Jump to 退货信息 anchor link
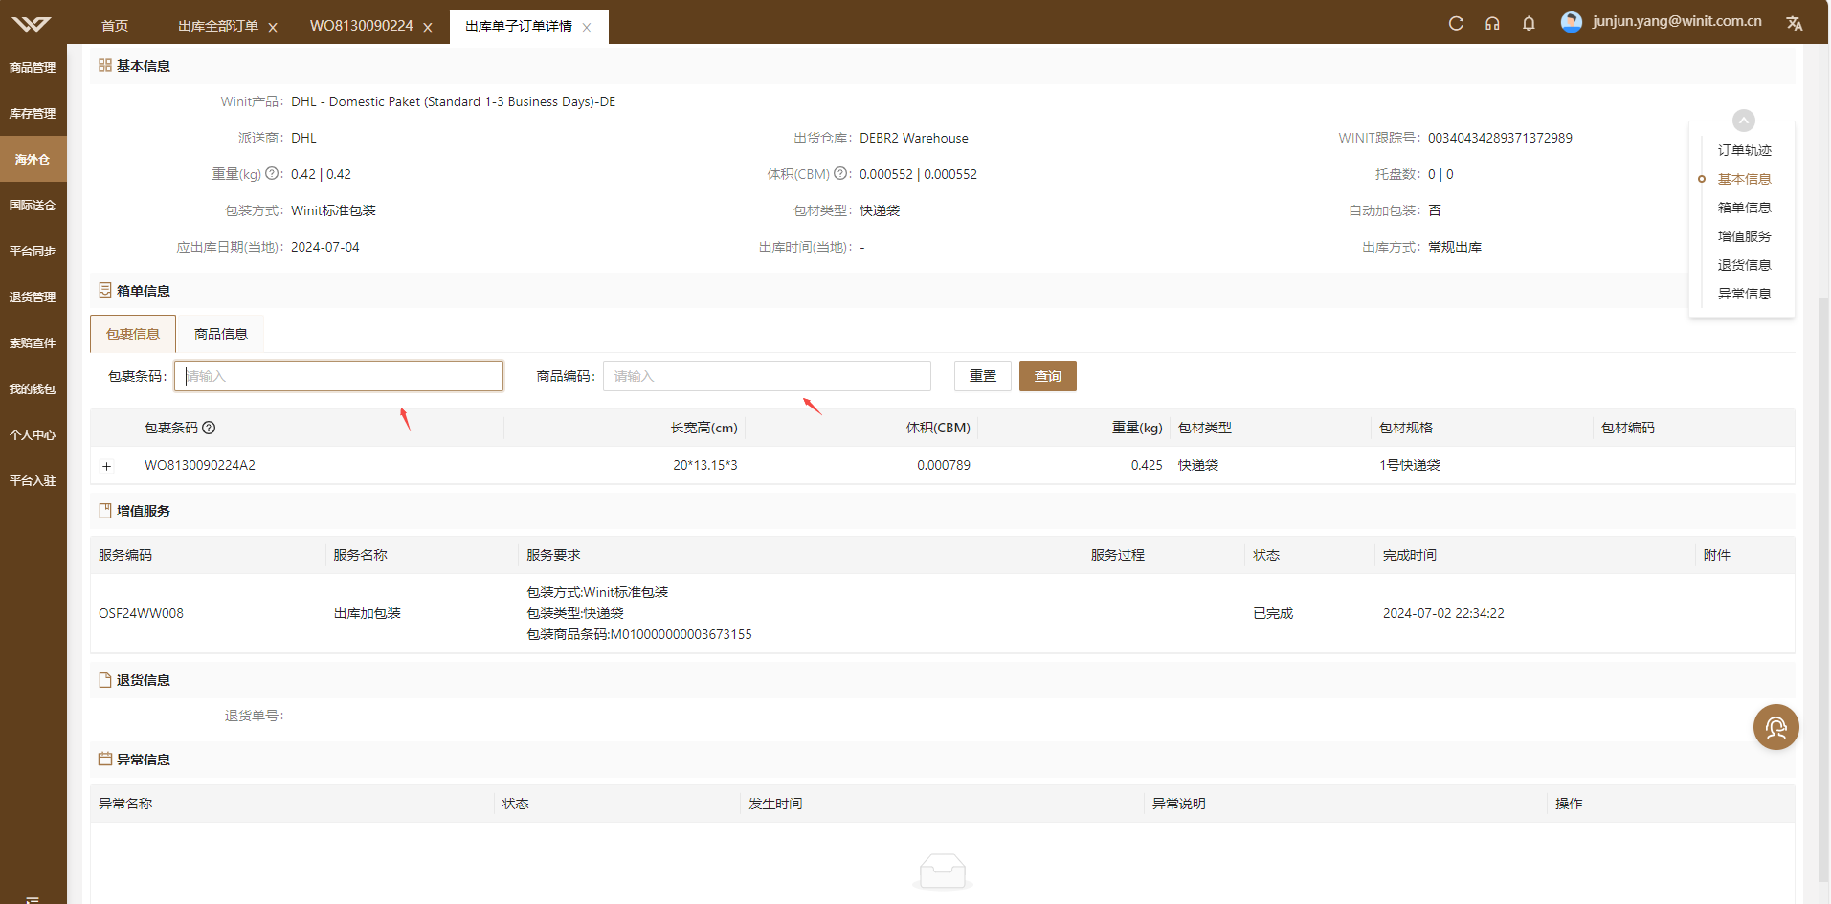Screen dimensions: 1831x904 (x=1744, y=265)
